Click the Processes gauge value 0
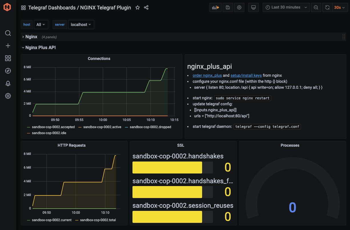350x230 pixels. 293,207
